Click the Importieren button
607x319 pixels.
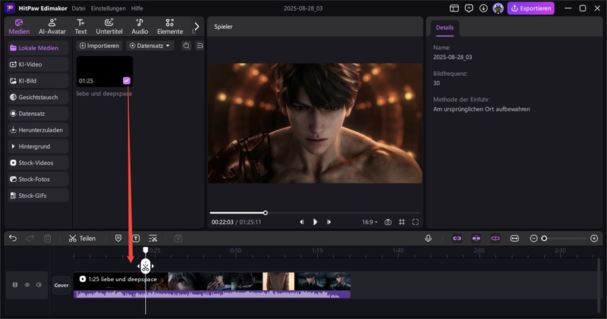point(99,45)
